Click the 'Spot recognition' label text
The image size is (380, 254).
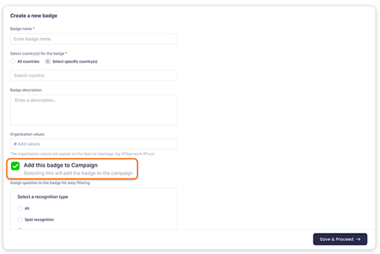(39, 220)
